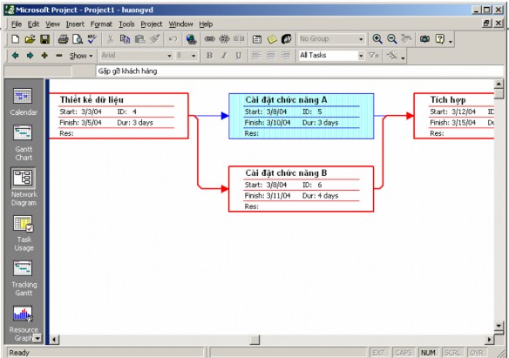The height and width of the screenshot is (358, 509).
Task: Open the Show outline dropdown
Action: pos(81,56)
